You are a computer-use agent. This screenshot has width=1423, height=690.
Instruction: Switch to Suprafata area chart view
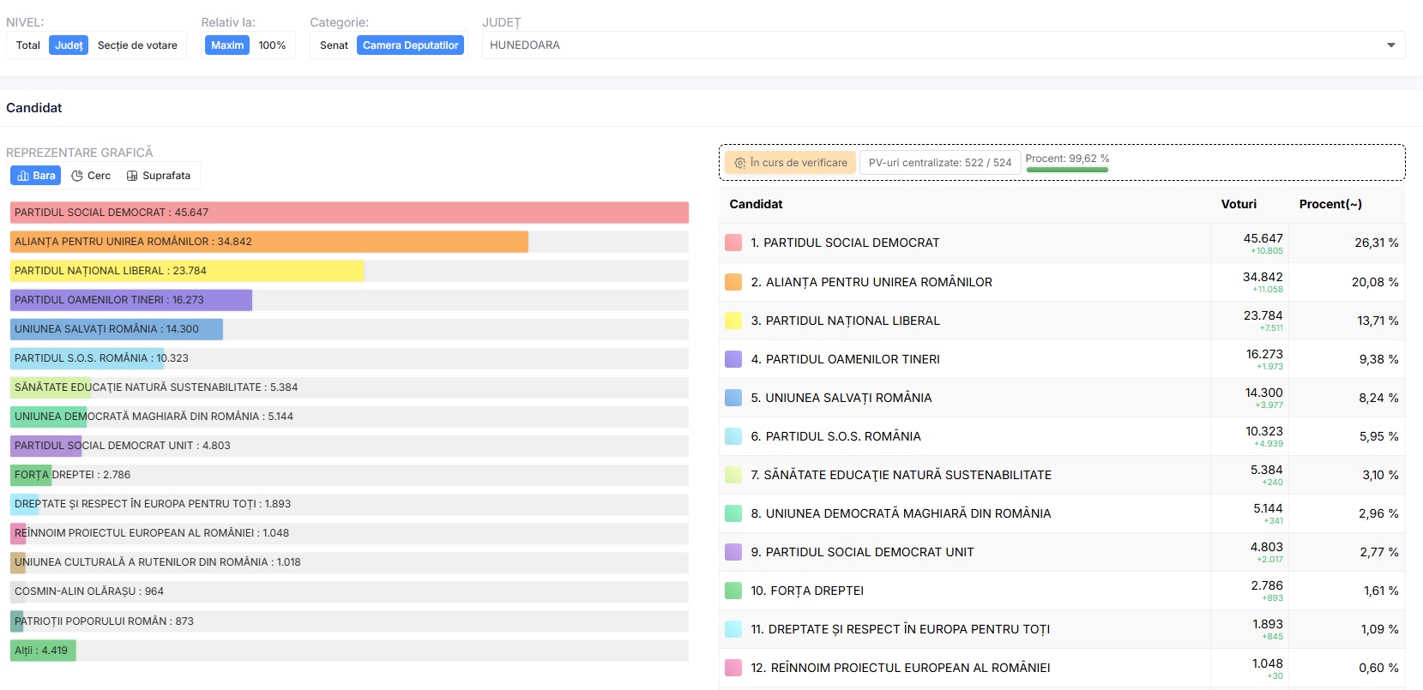pos(132,176)
